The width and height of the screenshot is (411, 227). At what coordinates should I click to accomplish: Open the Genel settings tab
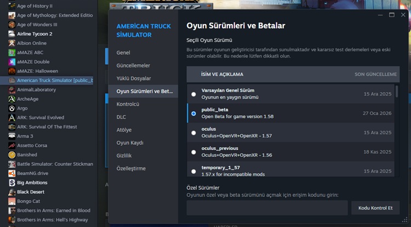[123, 53]
